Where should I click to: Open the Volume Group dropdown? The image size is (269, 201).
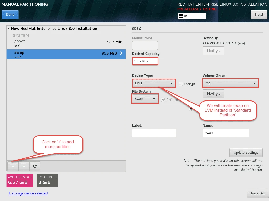click(x=230, y=83)
